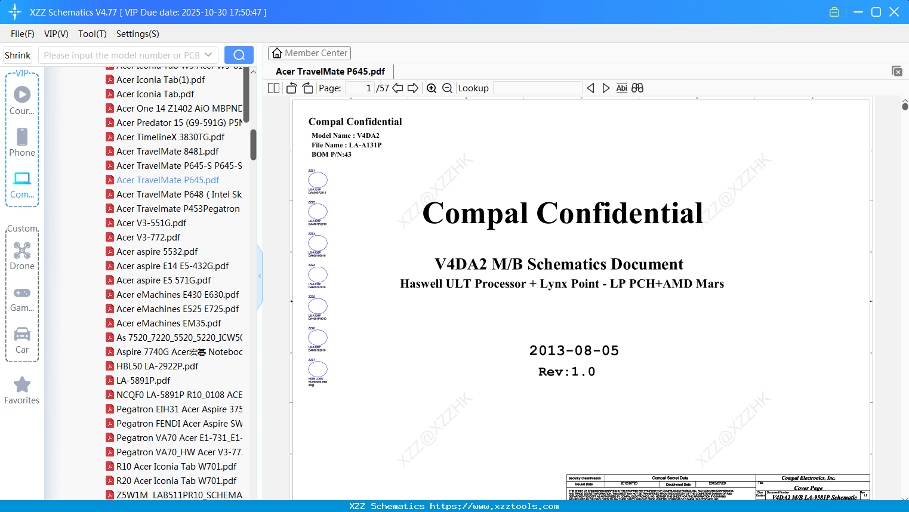Click the xzztools.com website link
This screenshot has width=909, height=512.
pyautogui.click(x=494, y=506)
